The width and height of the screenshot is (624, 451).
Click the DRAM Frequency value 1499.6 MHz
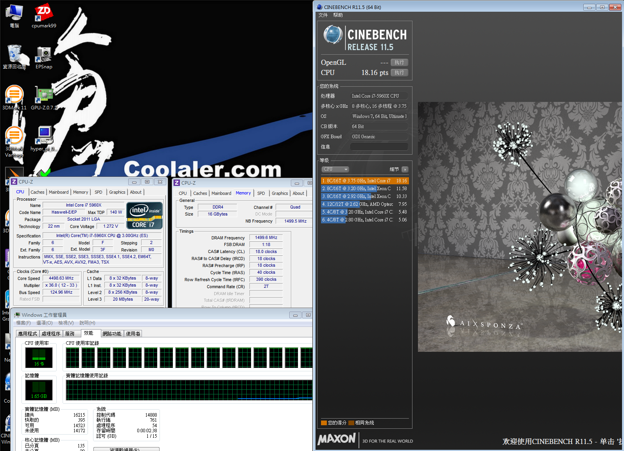tap(266, 237)
